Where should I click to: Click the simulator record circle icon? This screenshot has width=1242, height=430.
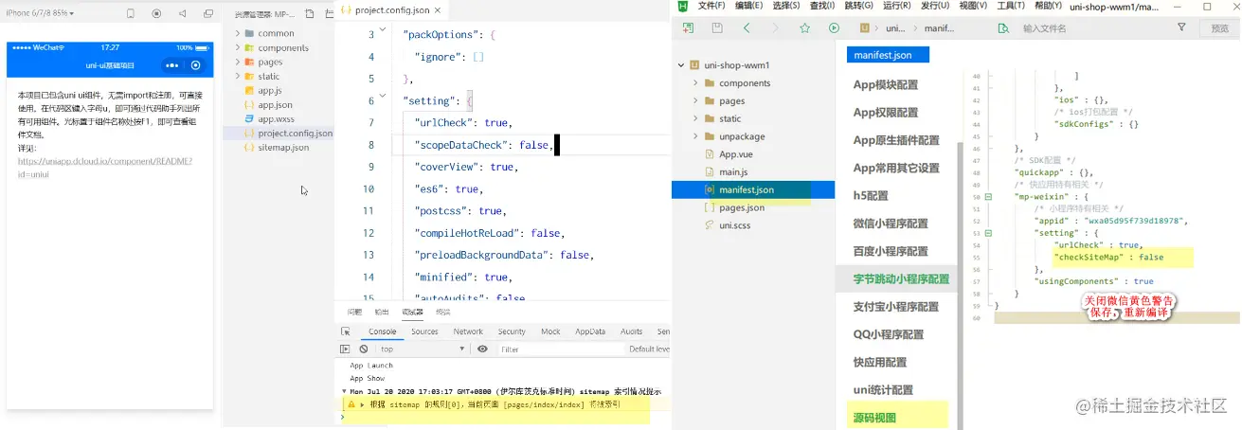[156, 14]
